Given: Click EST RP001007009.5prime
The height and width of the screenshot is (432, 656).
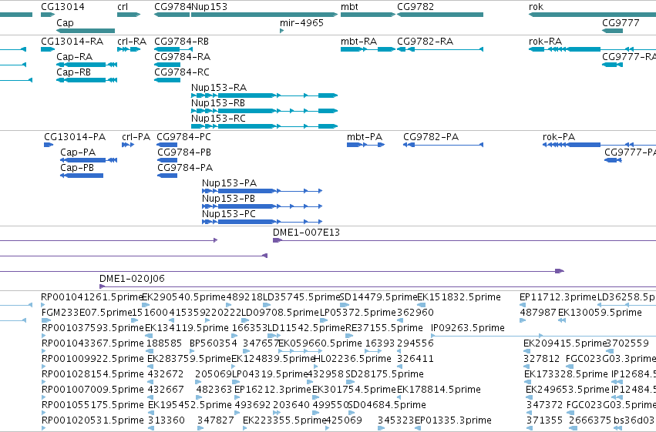Looking at the screenshot, I should [x=93, y=390].
